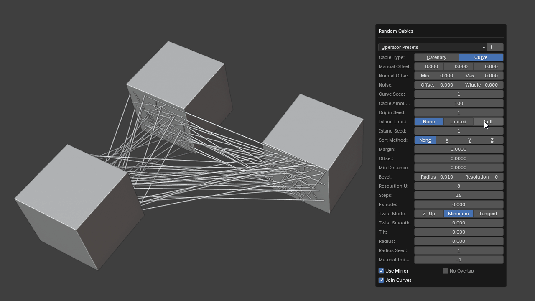The height and width of the screenshot is (301, 535).
Task: Sort cables by Z axis
Action: (492, 140)
